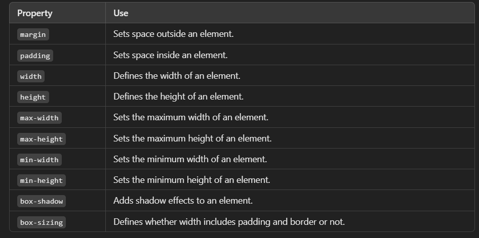Click 'Sets the maximum width' description

(191, 117)
